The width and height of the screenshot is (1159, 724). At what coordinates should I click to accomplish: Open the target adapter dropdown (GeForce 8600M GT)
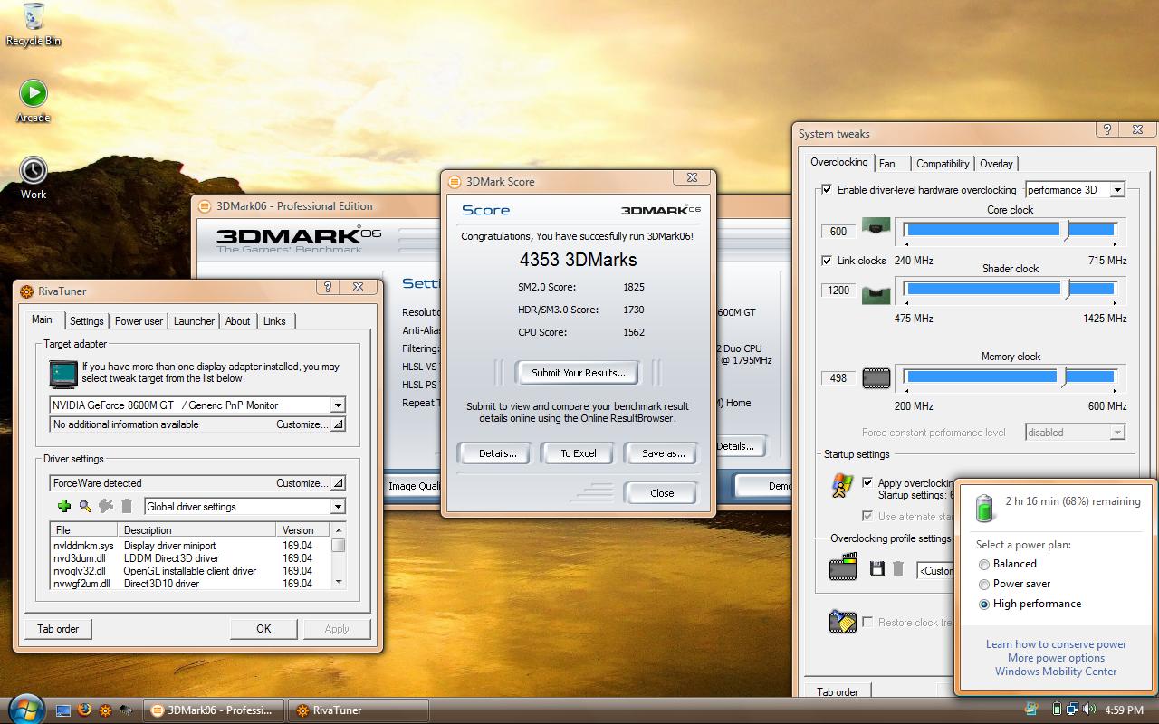click(x=337, y=405)
